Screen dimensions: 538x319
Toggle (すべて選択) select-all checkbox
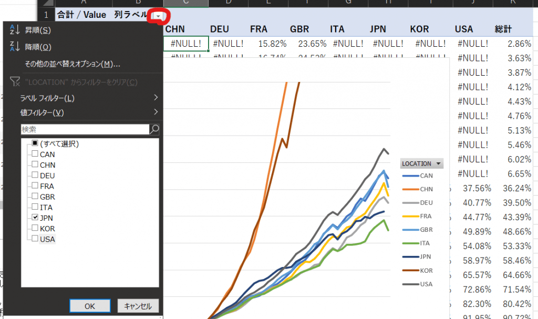(x=35, y=143)
